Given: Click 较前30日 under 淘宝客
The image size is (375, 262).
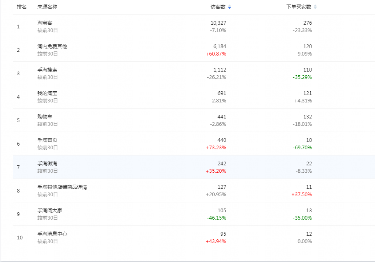Looking at the screenshot, I should coord(47,30).
